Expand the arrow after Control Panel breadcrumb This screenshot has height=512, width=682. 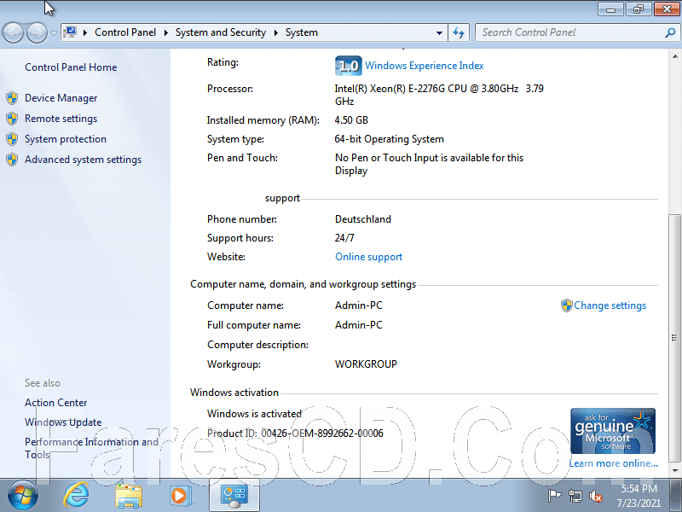click(x=165, y=32)
